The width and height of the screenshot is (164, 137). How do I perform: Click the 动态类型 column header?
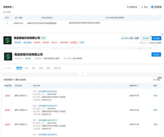[18, 86]
